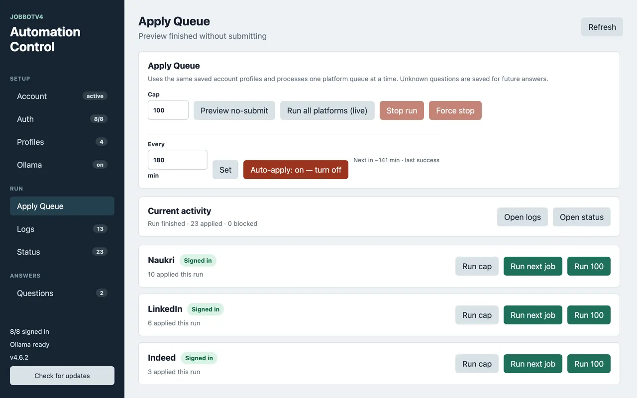Screen dimensions: 637x398
Task: Click Run 100 for LinkedIn
Action: pyautogui.click(x=589, y=315)
